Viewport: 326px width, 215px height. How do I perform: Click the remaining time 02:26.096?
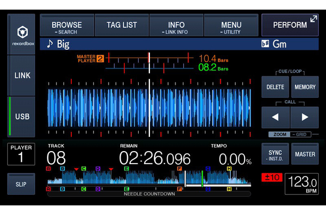[155, 158]
